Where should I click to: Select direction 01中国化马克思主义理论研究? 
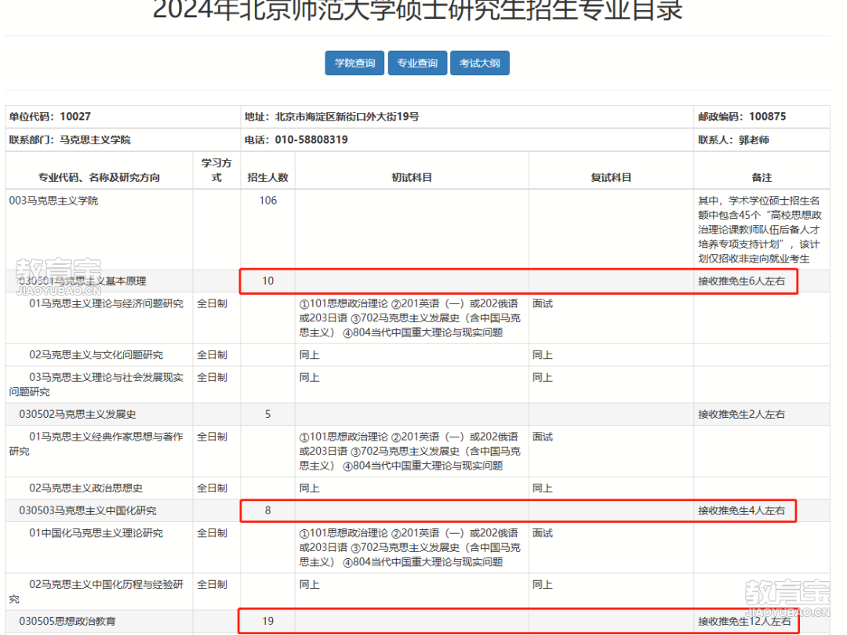click(96, 533)
